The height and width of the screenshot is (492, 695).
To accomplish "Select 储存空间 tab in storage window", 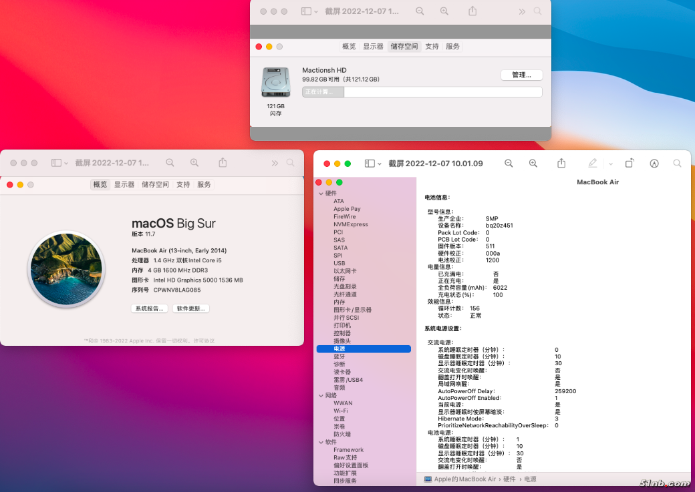I will tap(404, 47).
